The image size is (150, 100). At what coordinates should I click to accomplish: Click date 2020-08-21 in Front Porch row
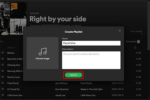(118, 83)
